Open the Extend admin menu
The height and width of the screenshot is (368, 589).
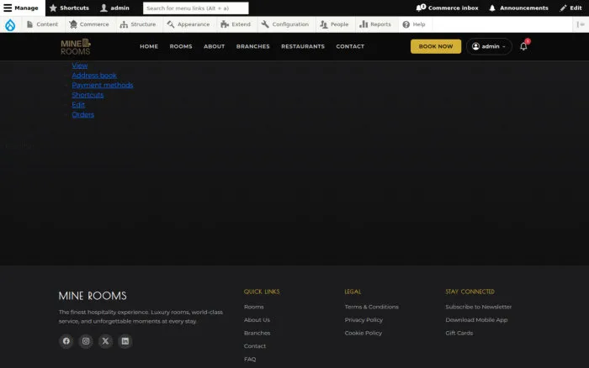coord(236,24)
